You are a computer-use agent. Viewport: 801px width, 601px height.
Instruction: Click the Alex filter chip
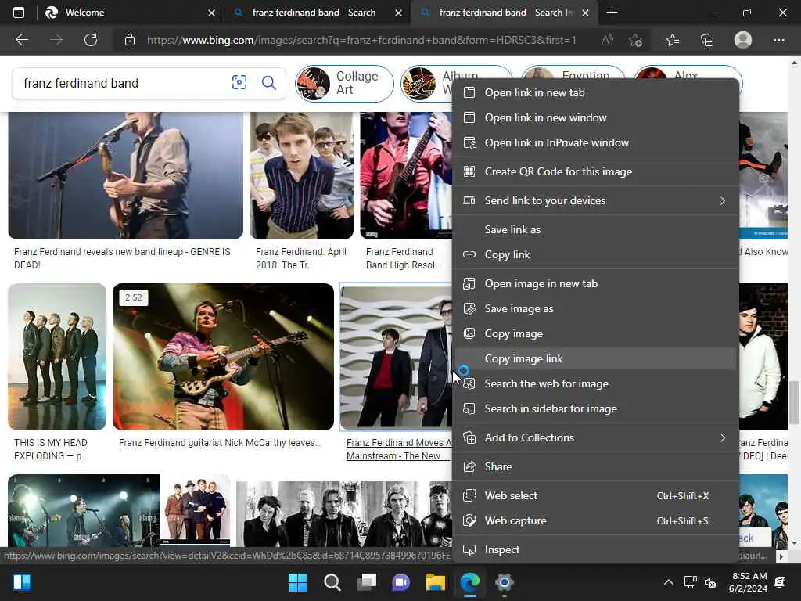(688, 72)
